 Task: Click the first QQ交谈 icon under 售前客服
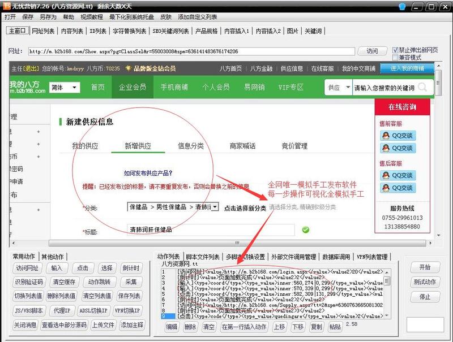(x=397, y=136)
